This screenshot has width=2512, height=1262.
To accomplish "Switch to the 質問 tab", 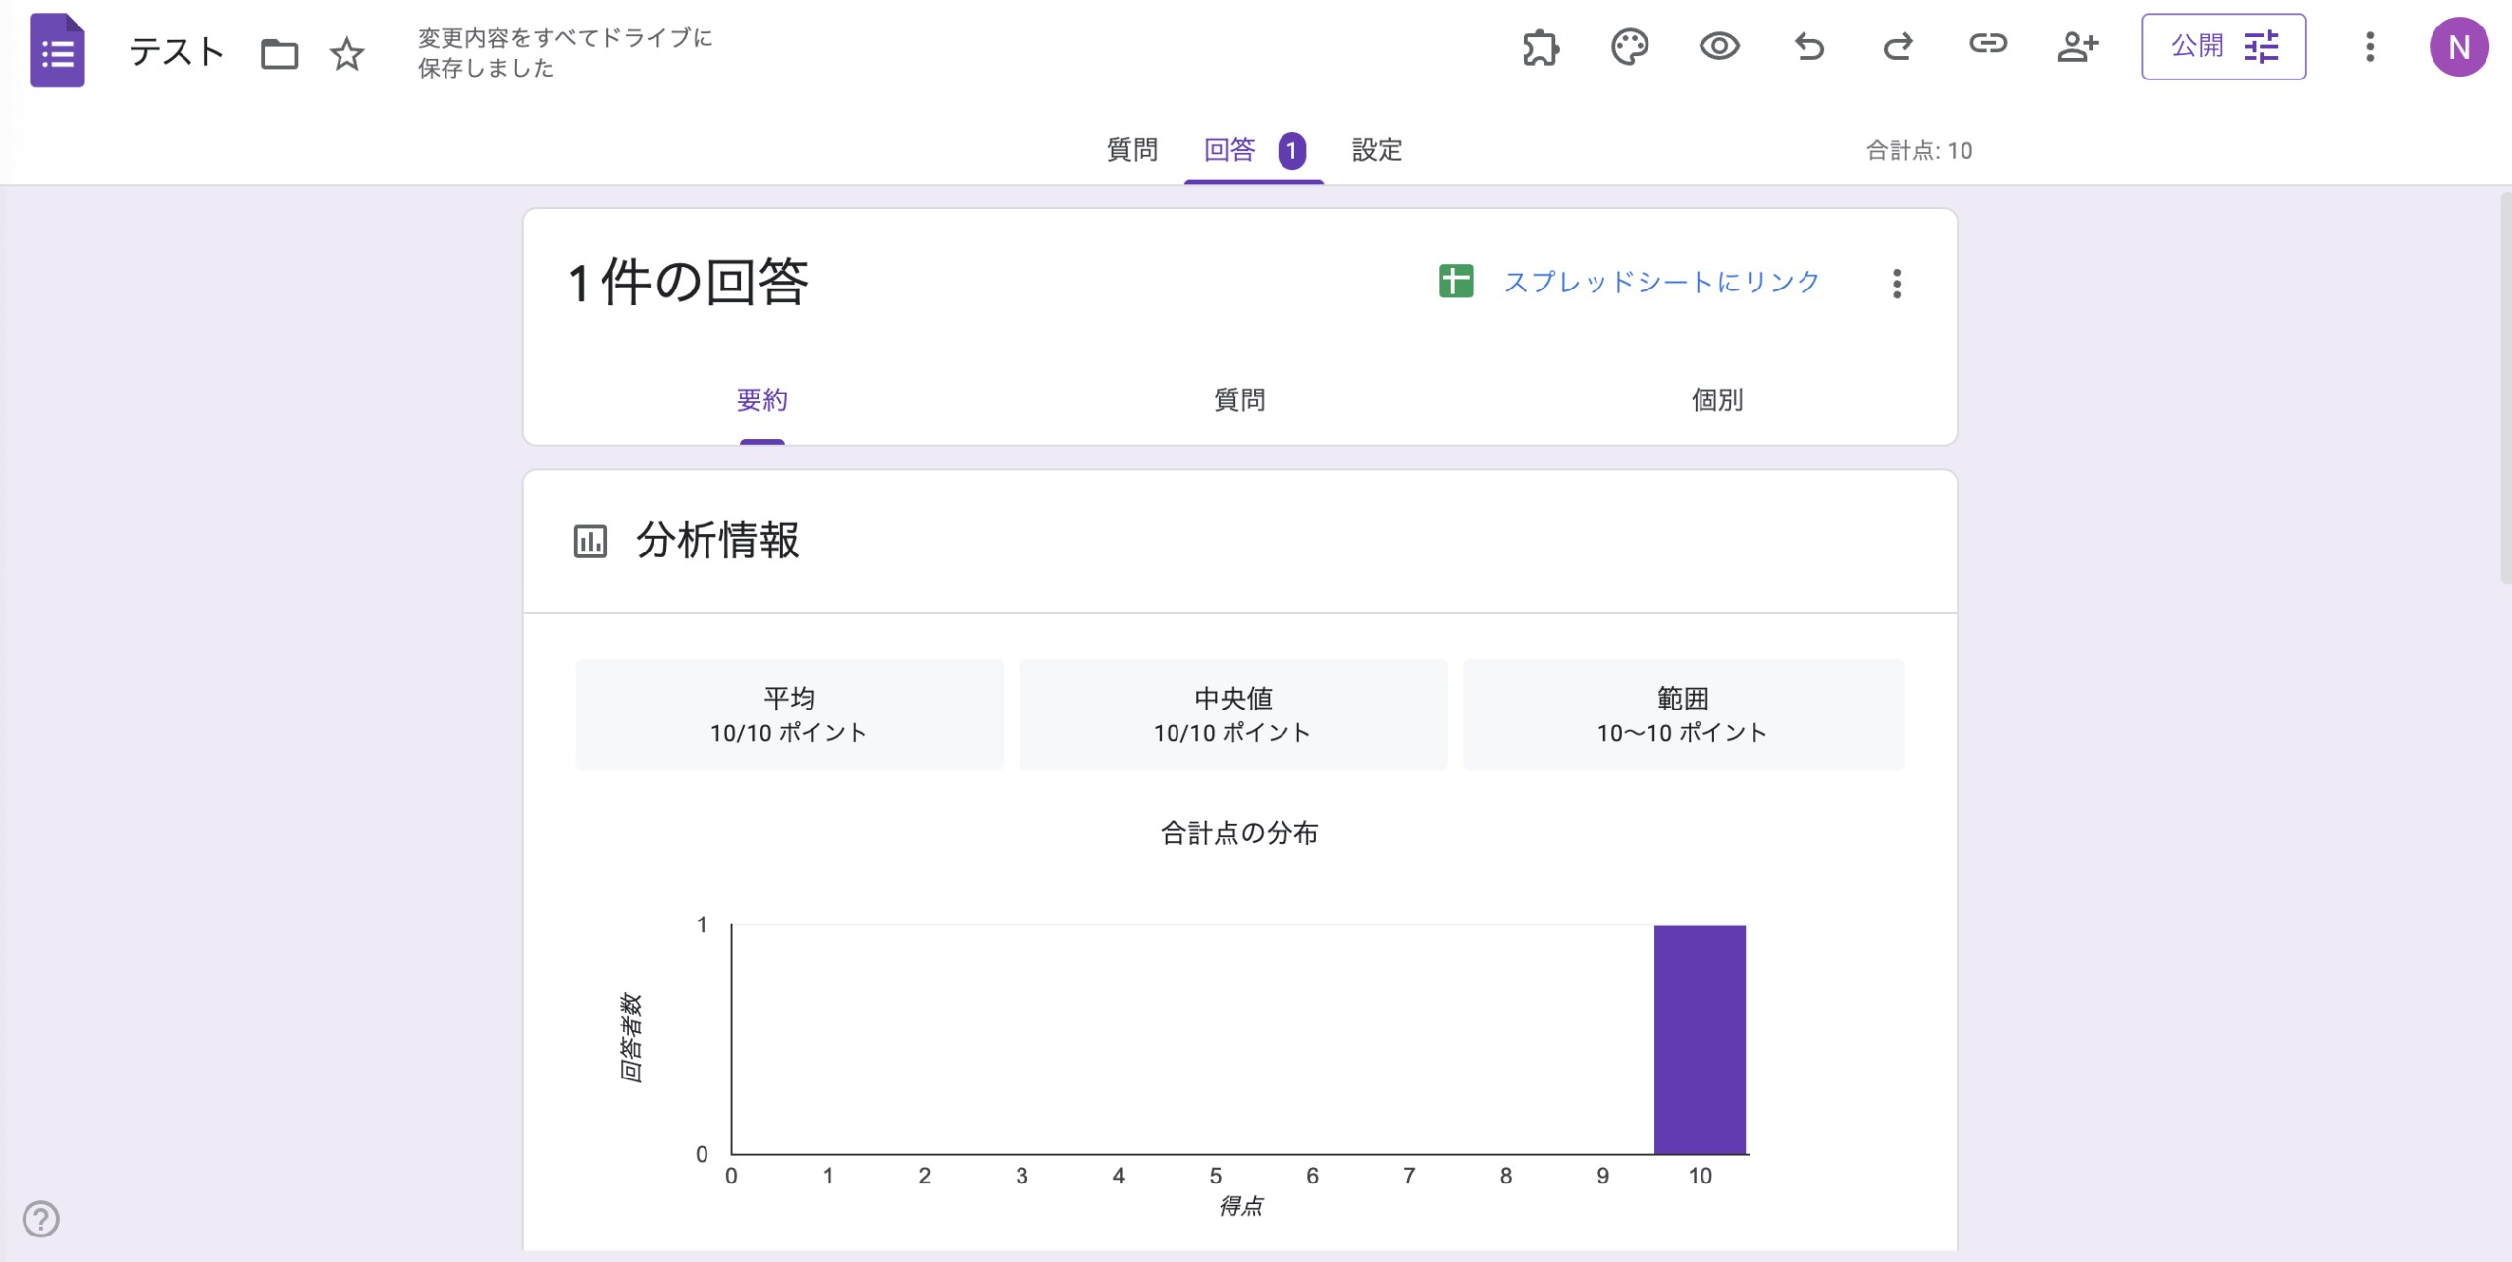I will coord(1132,151).
